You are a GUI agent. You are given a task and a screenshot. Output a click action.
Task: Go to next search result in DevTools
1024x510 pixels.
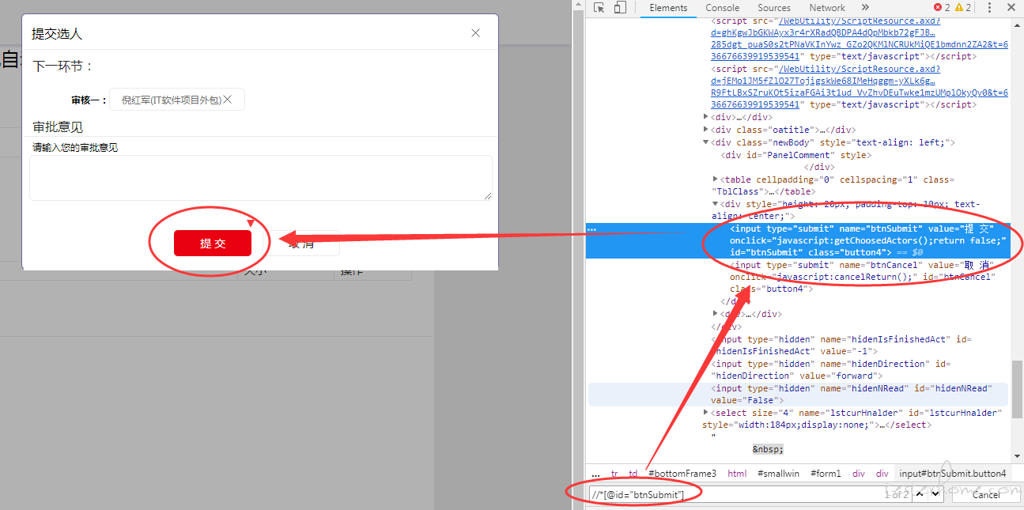(935, 494)
